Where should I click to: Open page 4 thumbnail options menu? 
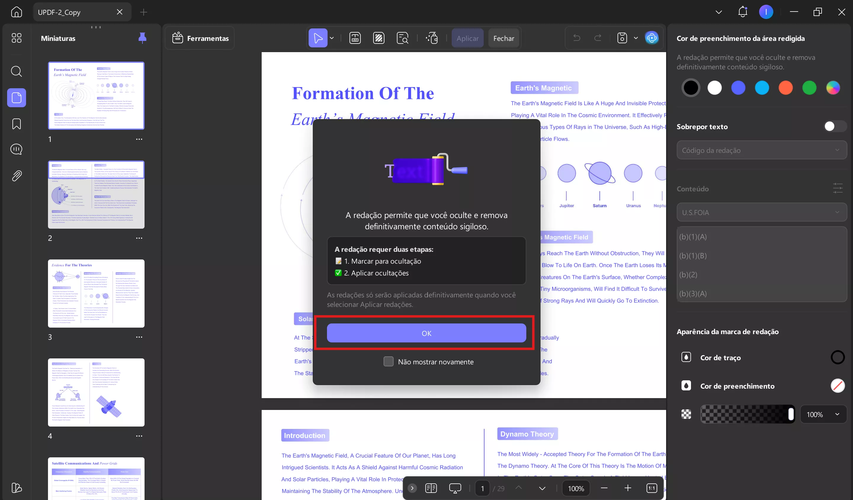tap(139, 436)
